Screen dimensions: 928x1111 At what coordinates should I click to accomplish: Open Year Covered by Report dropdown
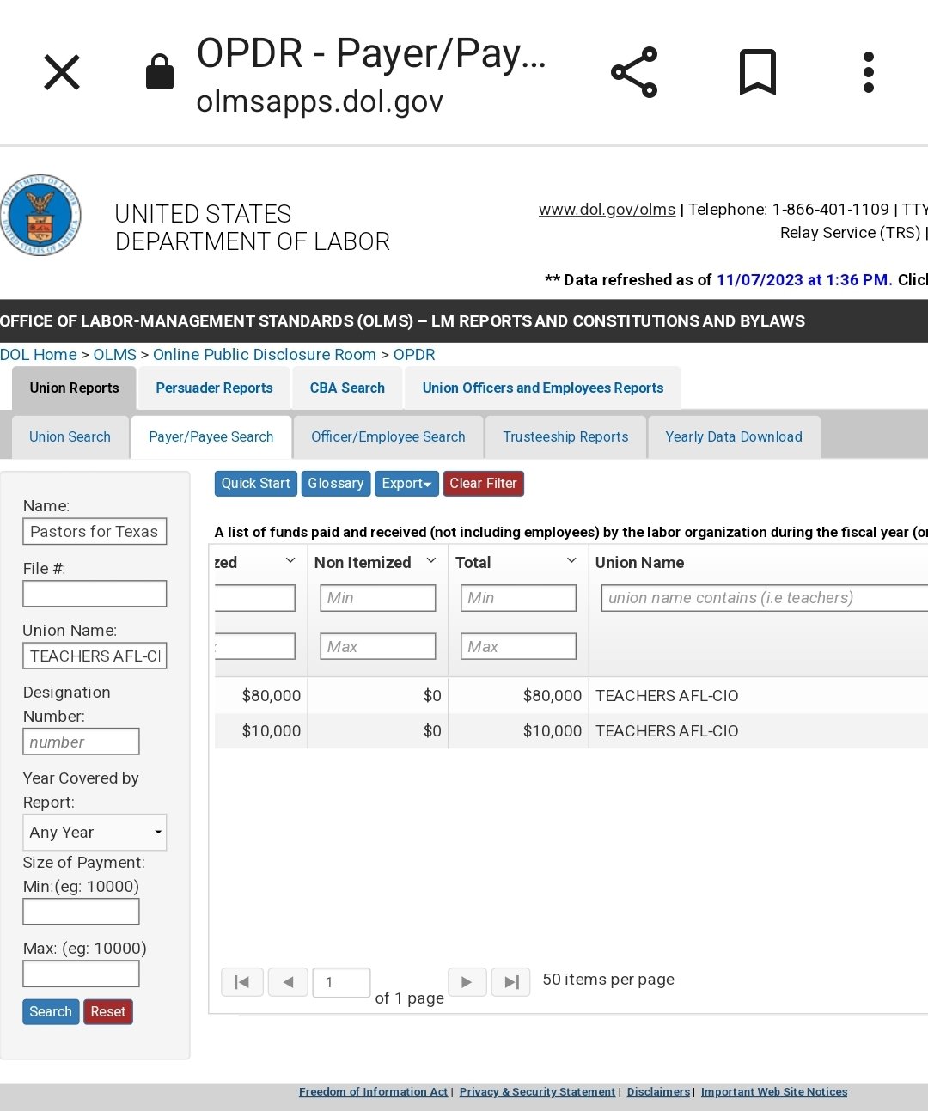click(95, 832)
